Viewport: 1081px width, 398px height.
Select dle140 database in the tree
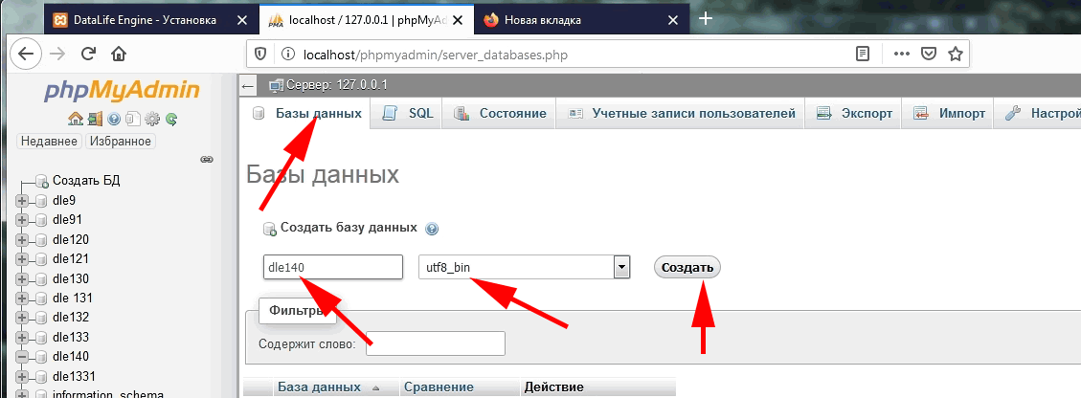point(70,358)
